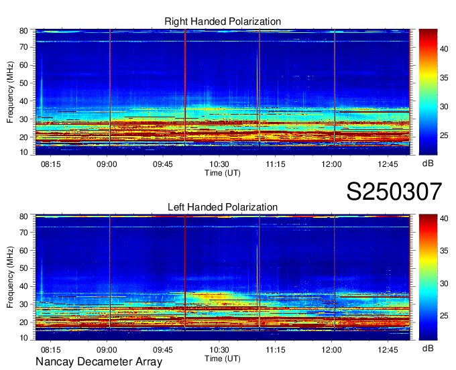
Task: Click "09:00" tick on right-handed plot time axis
Action: coord(107,164)
